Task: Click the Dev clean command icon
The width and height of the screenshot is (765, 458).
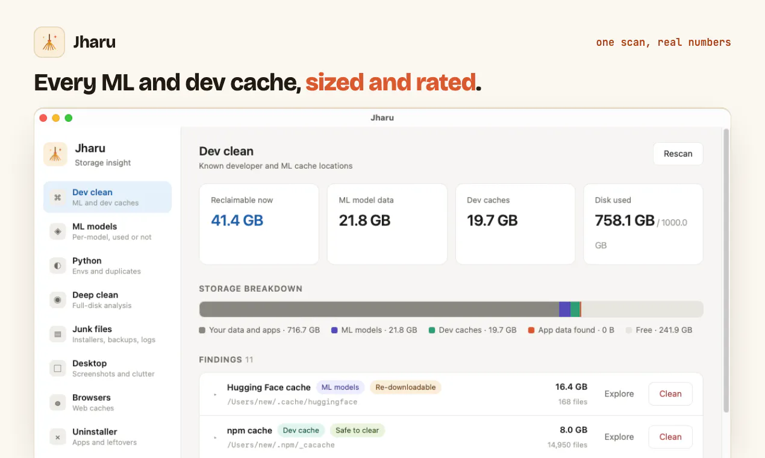Action: pos(58,197)
